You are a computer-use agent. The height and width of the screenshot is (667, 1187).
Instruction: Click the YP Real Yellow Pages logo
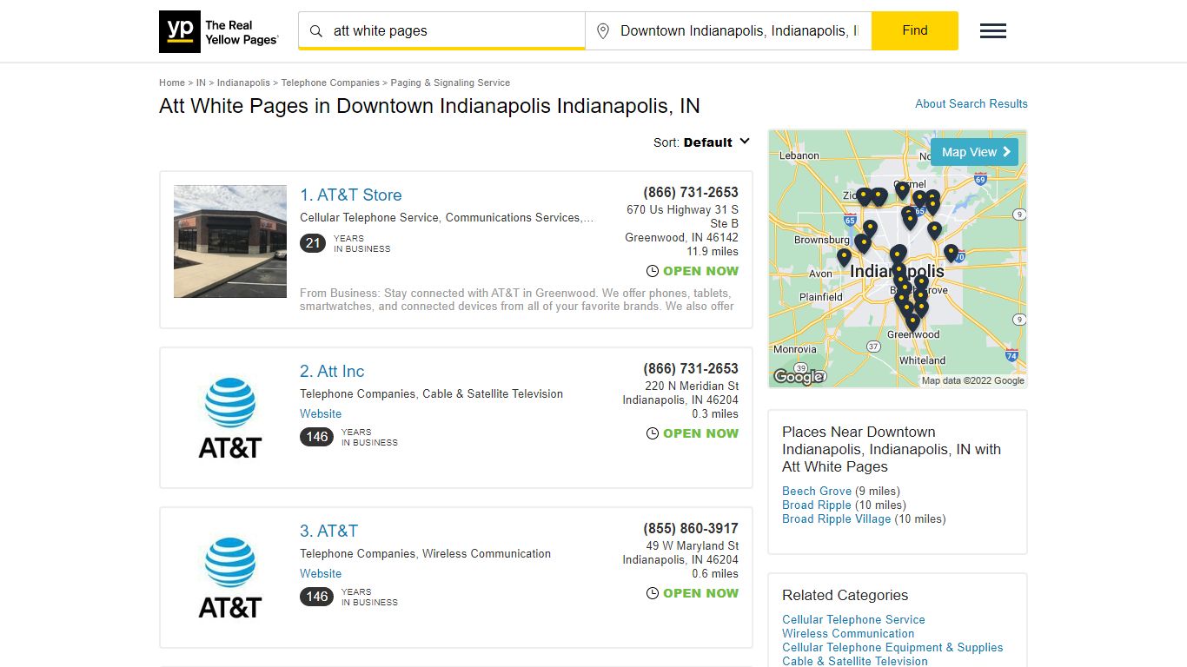pos(219,31)
